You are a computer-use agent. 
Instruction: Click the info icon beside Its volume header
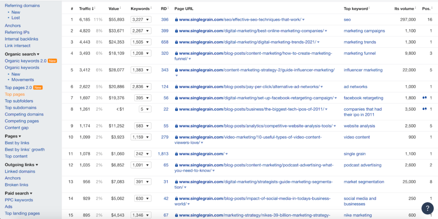[416, 8]
